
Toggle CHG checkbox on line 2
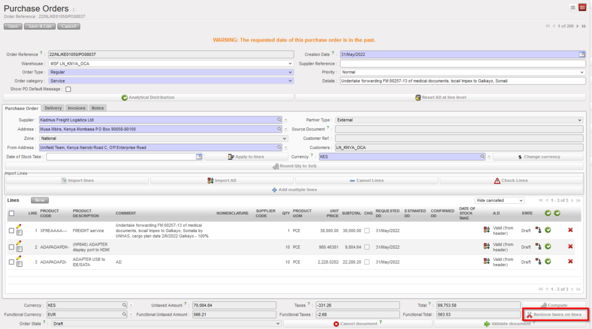click(367, 247)
